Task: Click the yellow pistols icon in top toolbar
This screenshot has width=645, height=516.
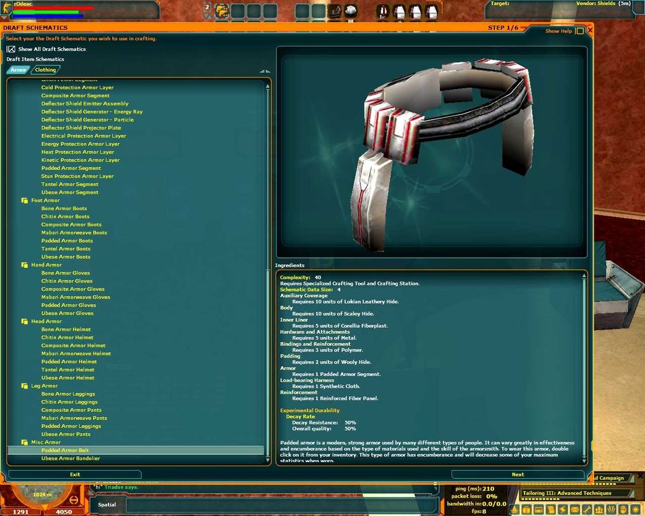Action: 221,10
